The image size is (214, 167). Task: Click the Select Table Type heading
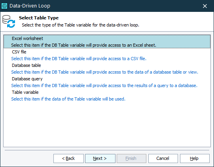pos(39,18)
